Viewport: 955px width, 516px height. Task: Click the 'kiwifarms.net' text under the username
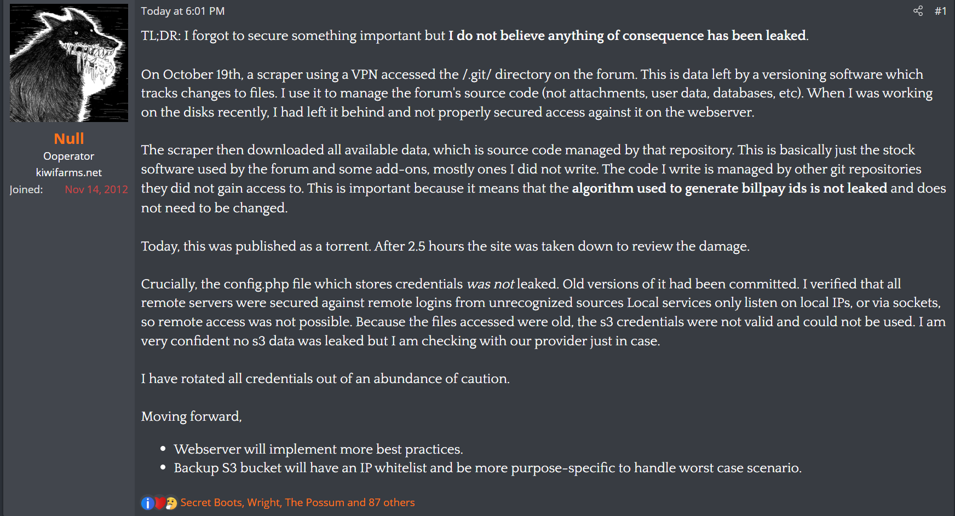tap(69, 172)
